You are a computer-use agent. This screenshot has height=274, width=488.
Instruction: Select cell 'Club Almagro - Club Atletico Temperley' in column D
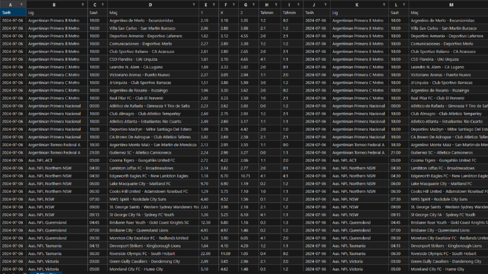(x=153, y=114)
